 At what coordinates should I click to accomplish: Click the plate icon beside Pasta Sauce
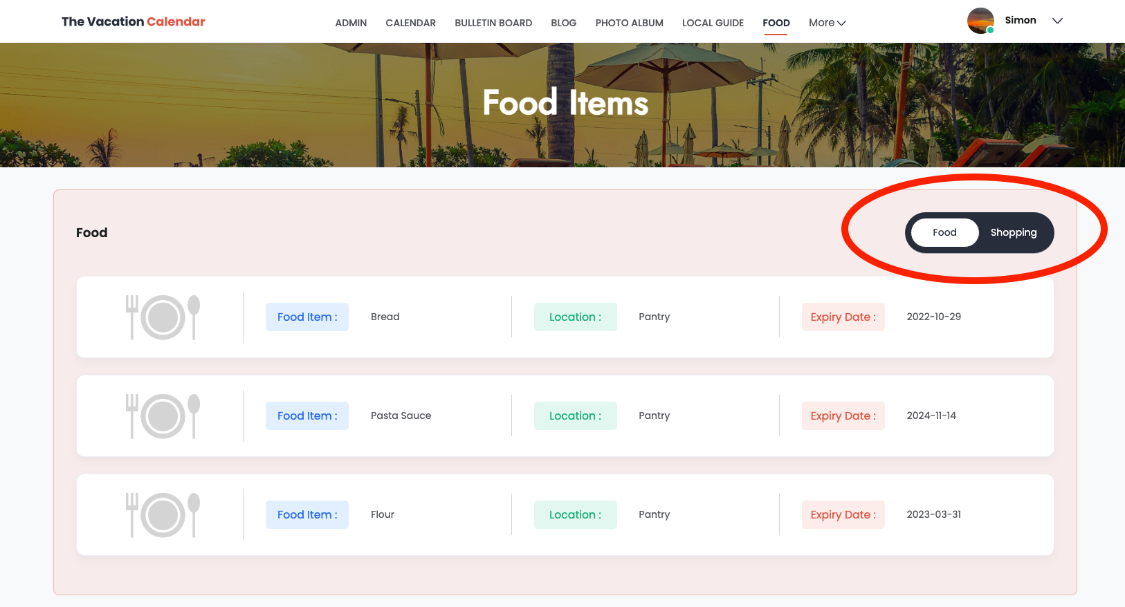[x=163, y=416]
